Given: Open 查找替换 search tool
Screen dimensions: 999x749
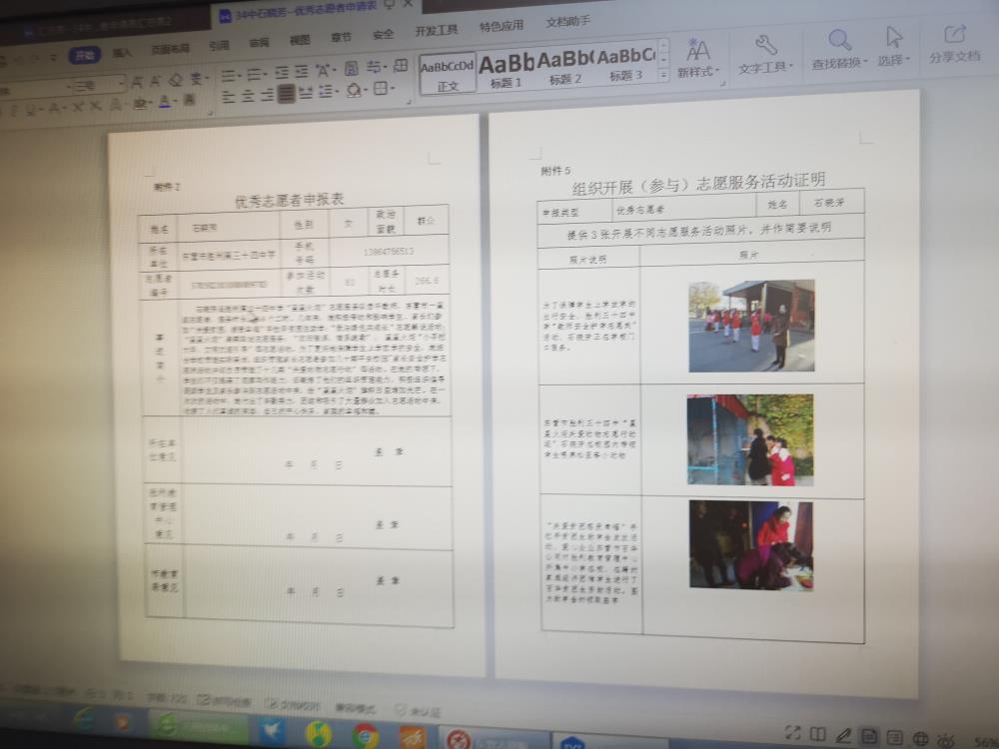Looking at the screenshot, I should [x=840, y=50].
